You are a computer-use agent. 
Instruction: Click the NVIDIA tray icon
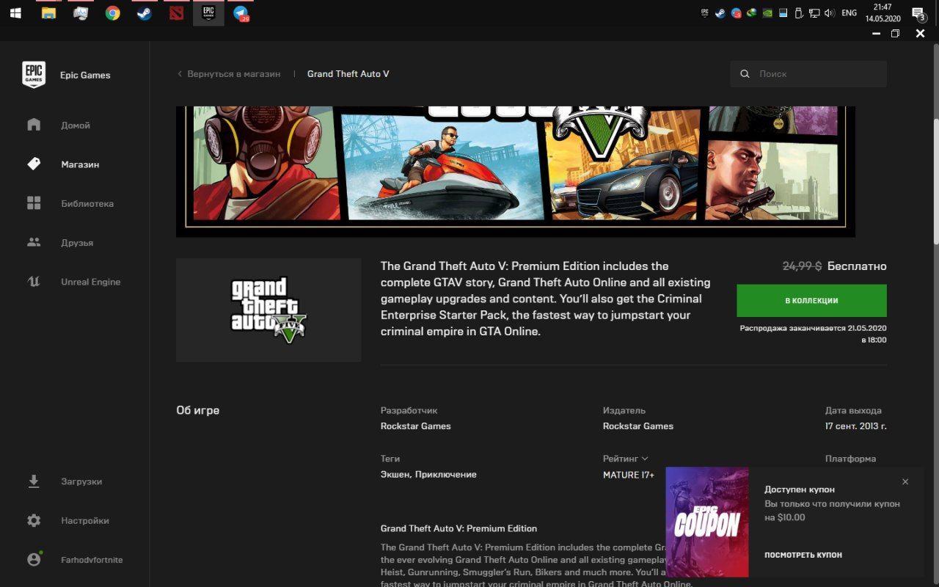pos(767,13)
